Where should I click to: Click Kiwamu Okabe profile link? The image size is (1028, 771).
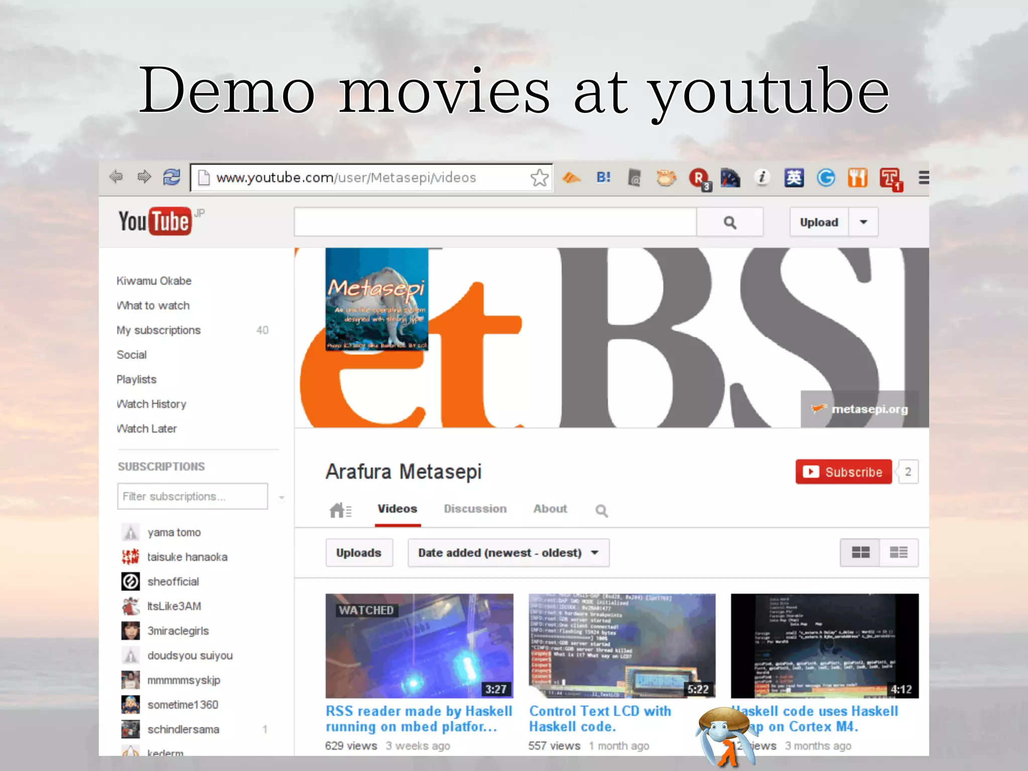[x=154, y=281]
